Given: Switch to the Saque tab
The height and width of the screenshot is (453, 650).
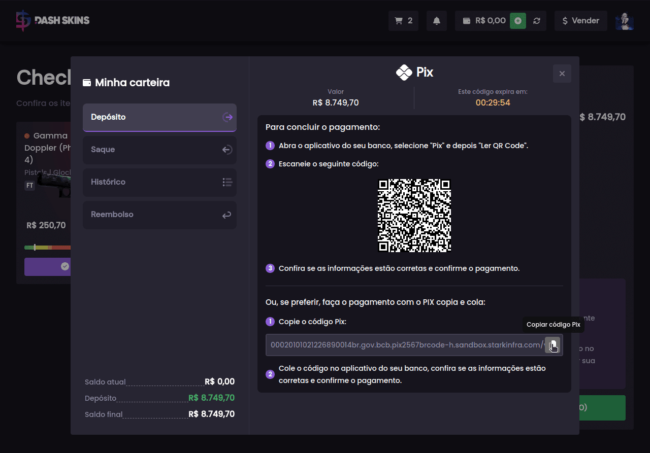Looking at the screenshot, I should pyautogui.click(x=159, y=150).
